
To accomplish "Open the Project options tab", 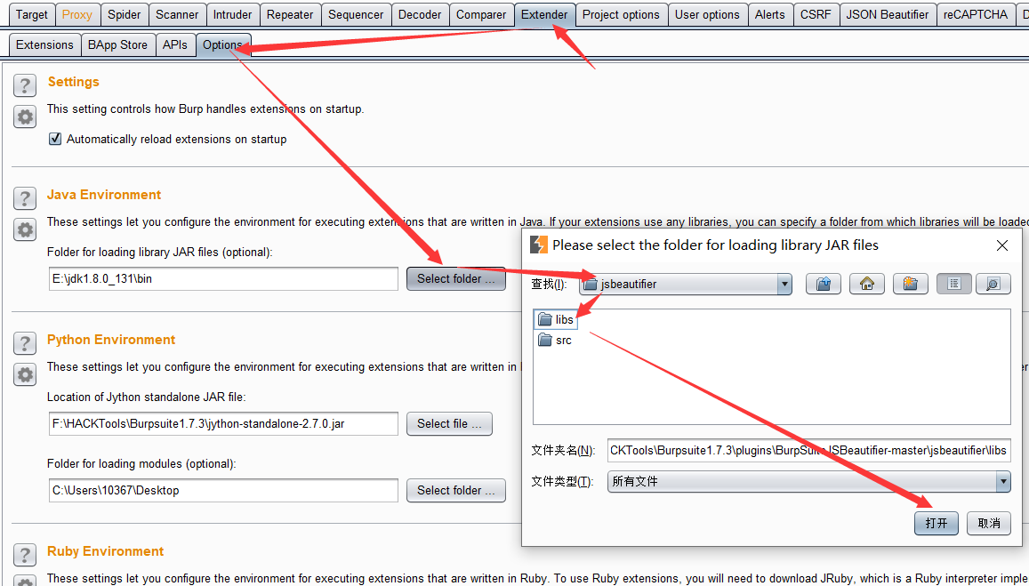I will pos(621,14).
